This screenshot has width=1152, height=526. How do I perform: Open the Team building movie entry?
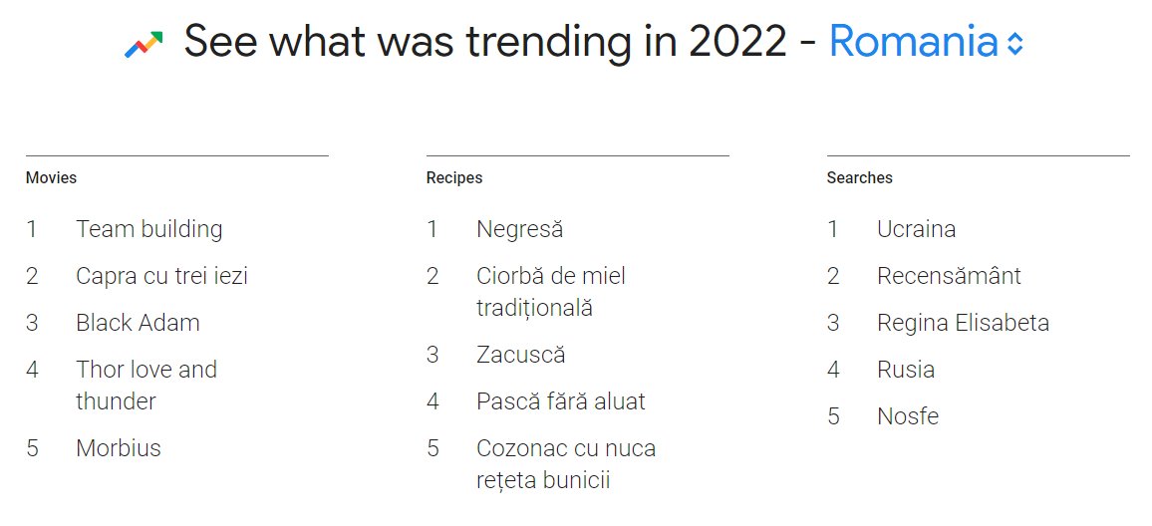point(149,229)
